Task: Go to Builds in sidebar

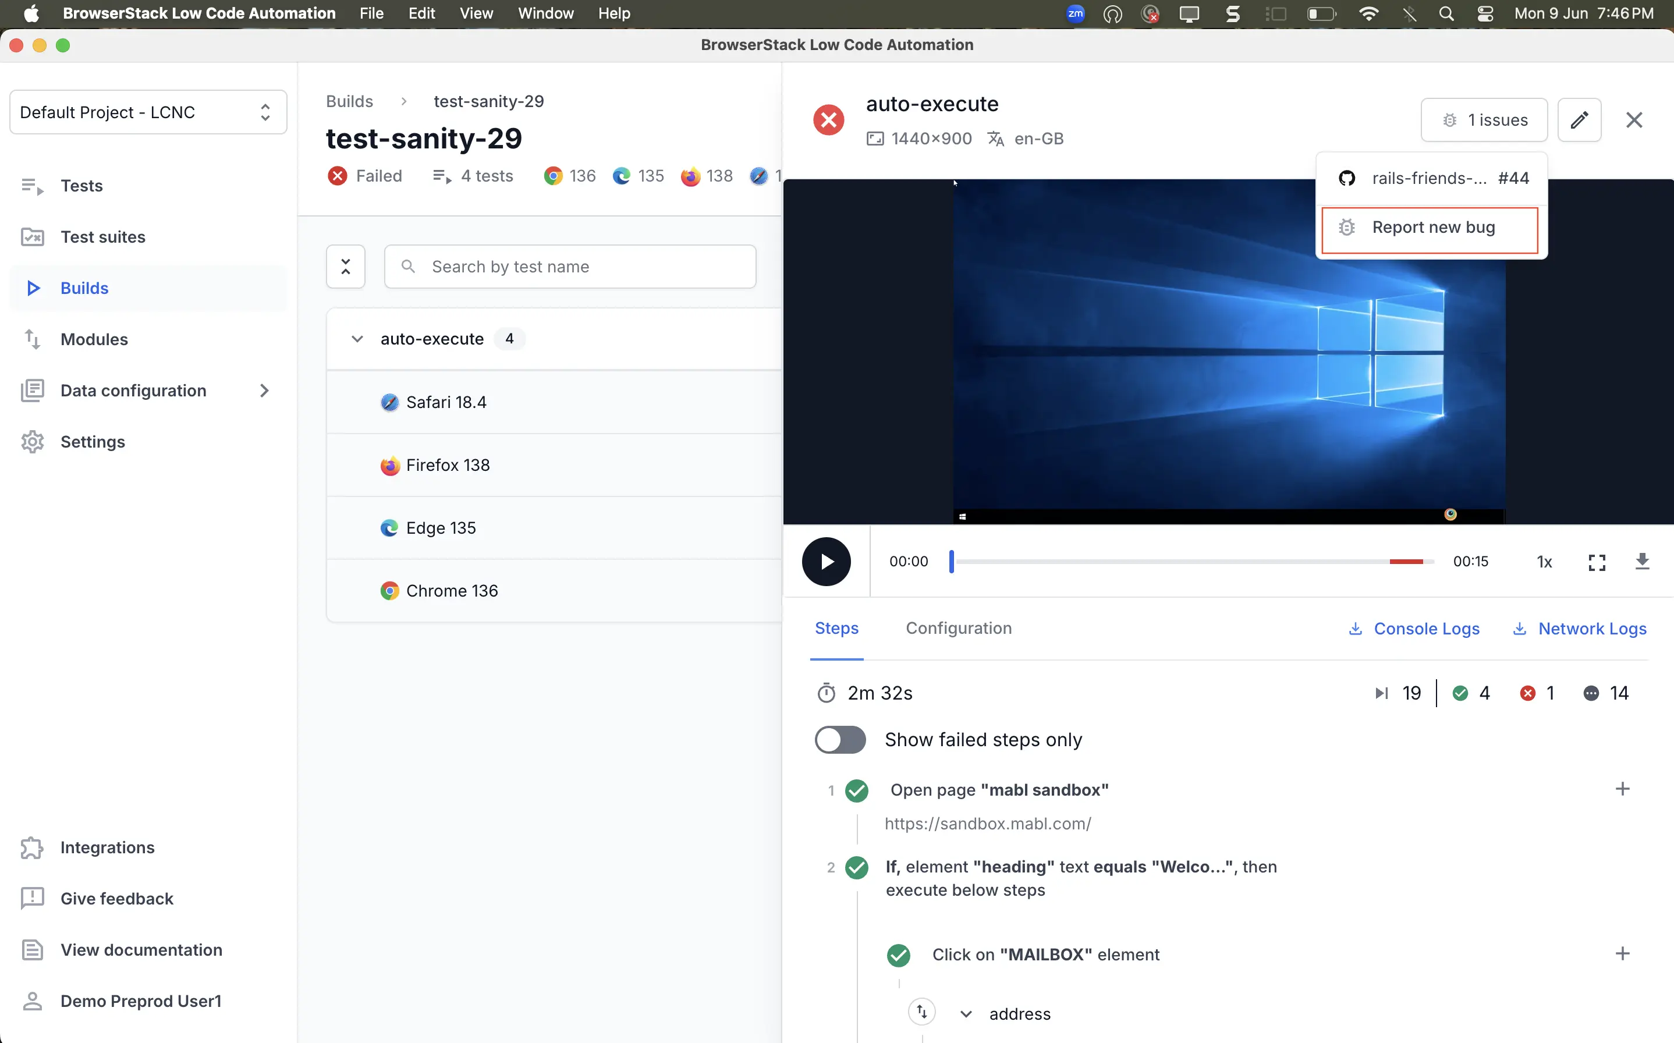Action: 148,288
